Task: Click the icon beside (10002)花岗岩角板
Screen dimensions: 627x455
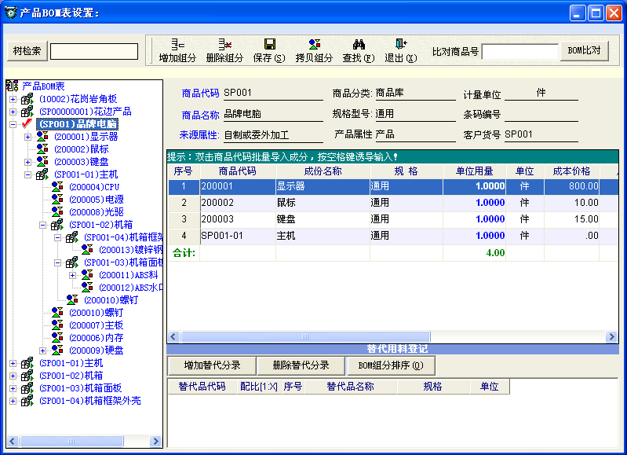Action: 27,98
